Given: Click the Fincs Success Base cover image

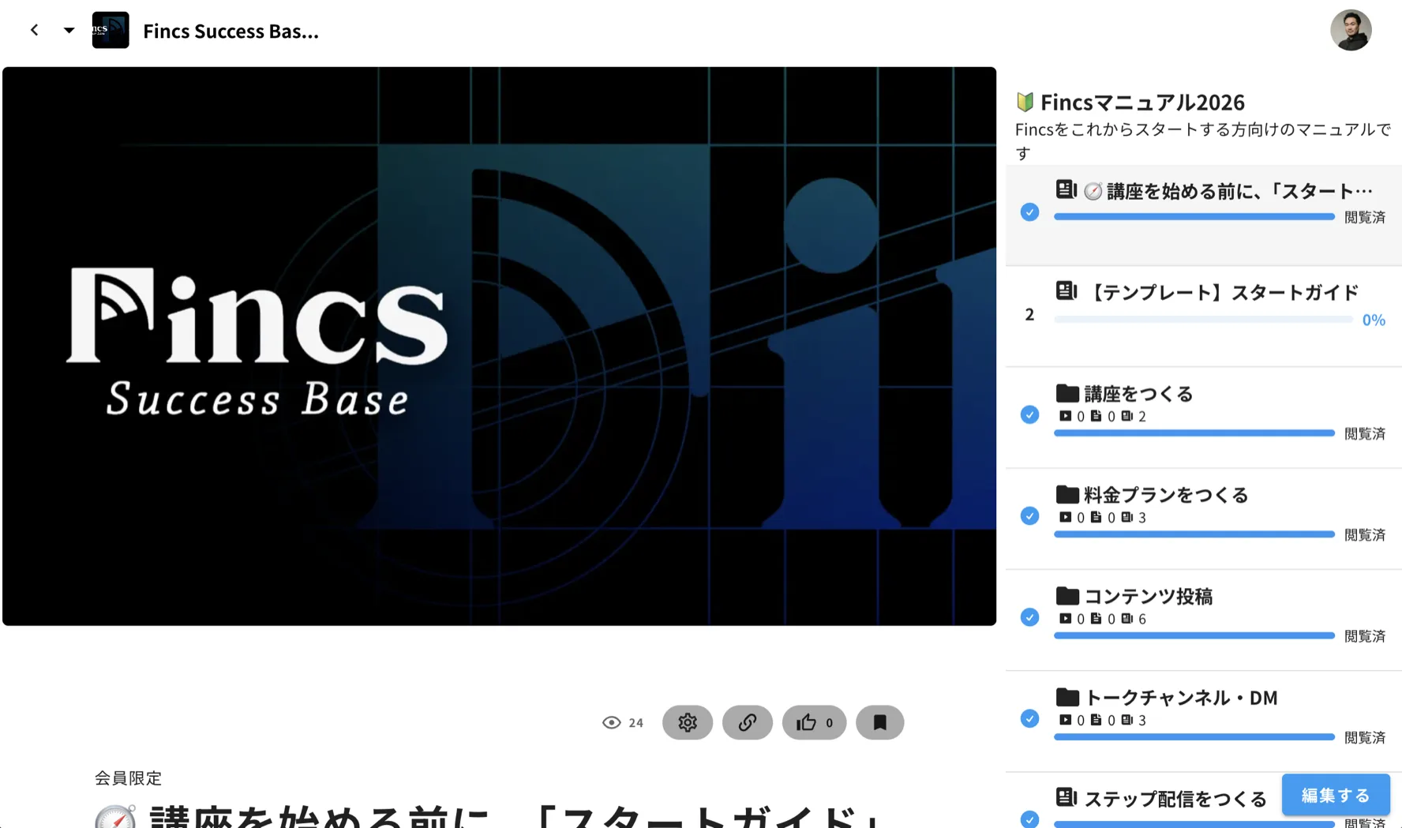Looking at the screenshot, I should point(499,347).
